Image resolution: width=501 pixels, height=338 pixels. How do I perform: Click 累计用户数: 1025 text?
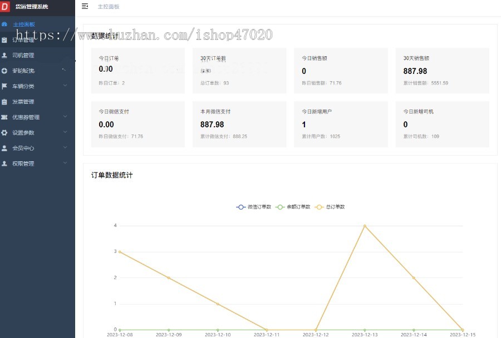[321, 136]
